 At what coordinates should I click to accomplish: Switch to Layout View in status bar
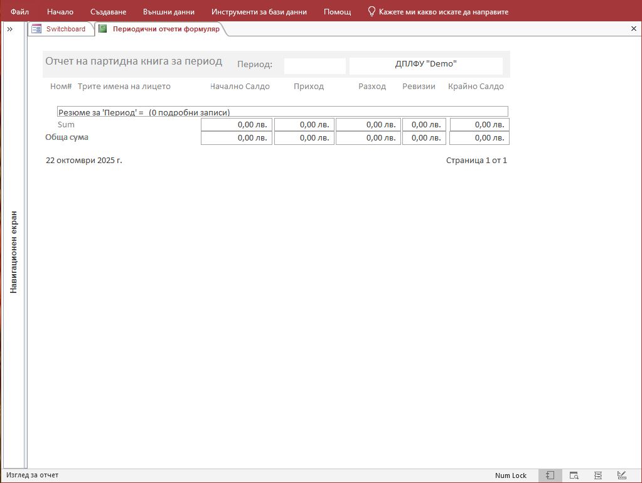coord(598,475)
